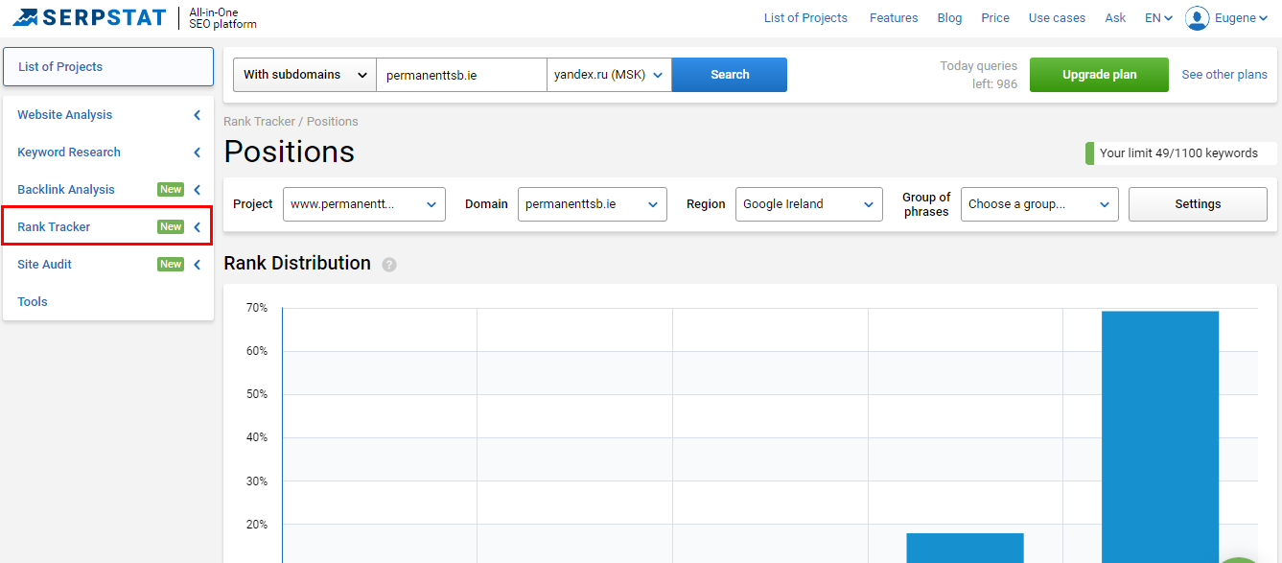This screenshot has height=563, width=1282.
Task: Click the tallest bar in the Rank Distribution chart
Action: (1160, 436)
